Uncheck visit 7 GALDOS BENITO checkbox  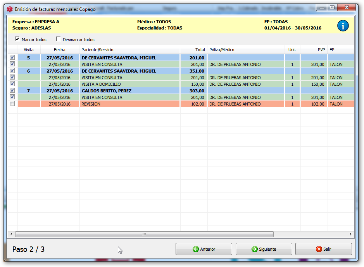pos(12,91)
